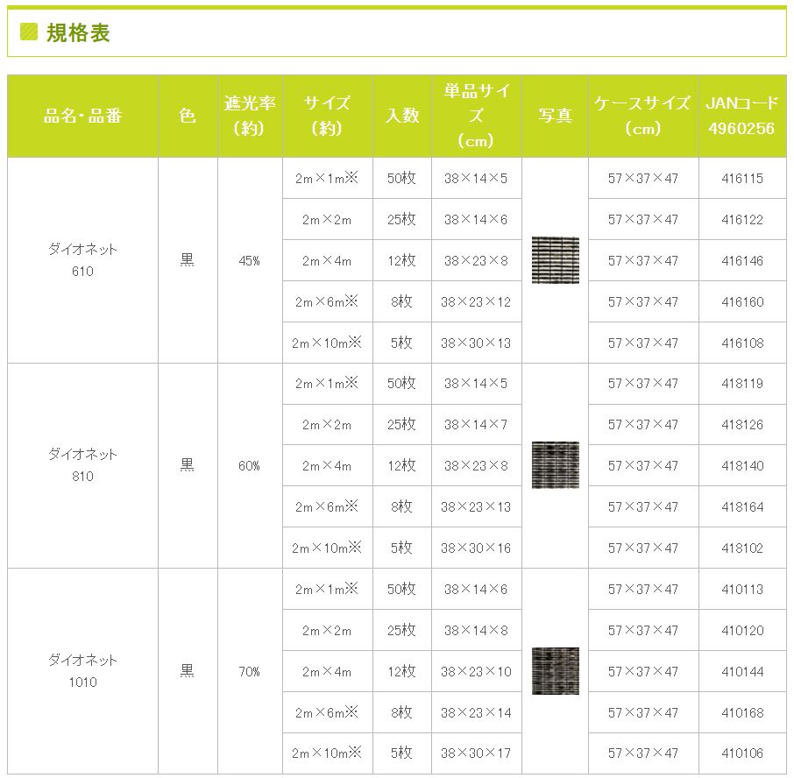Click the ダイオネット 1010 product name cell

pyautogui.click(x=82, y=671)
